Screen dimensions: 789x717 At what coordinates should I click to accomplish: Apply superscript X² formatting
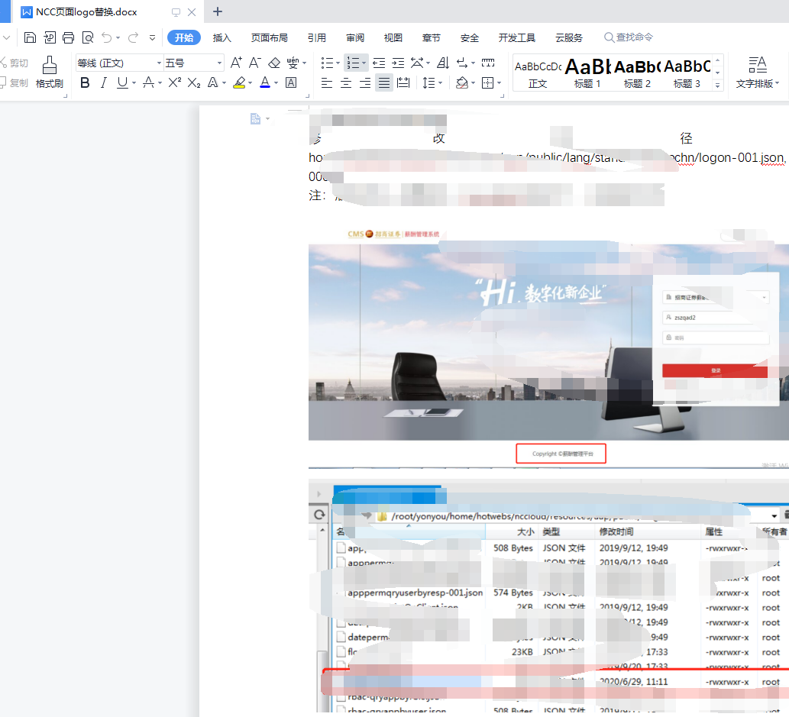click(x=175, y=82)
